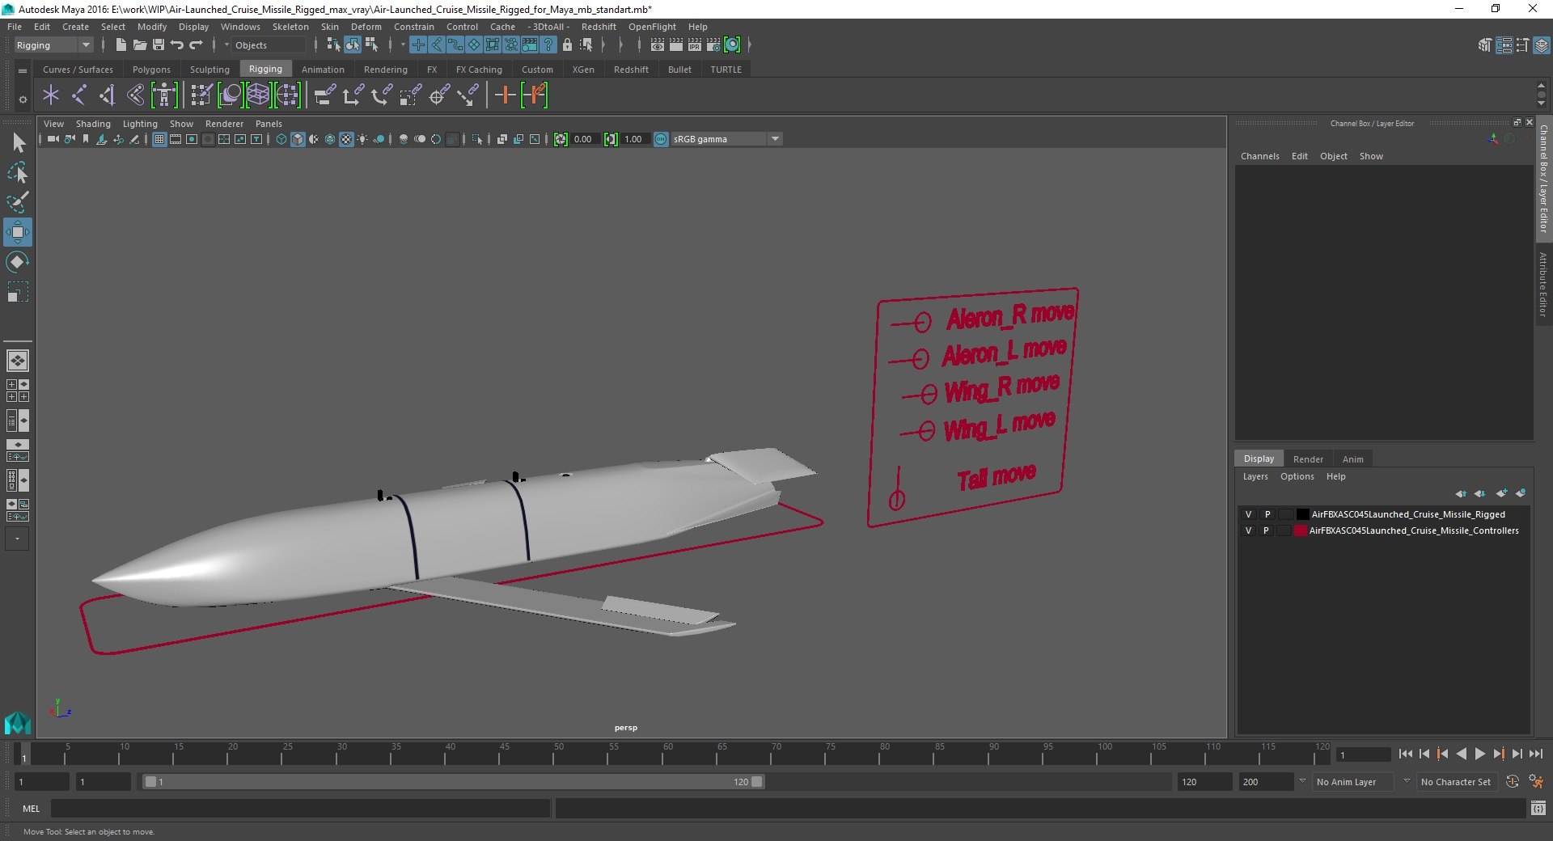This screenshot has height=841, width=1553.
Task: Play the animation forwards
Action: point(1479,754)
